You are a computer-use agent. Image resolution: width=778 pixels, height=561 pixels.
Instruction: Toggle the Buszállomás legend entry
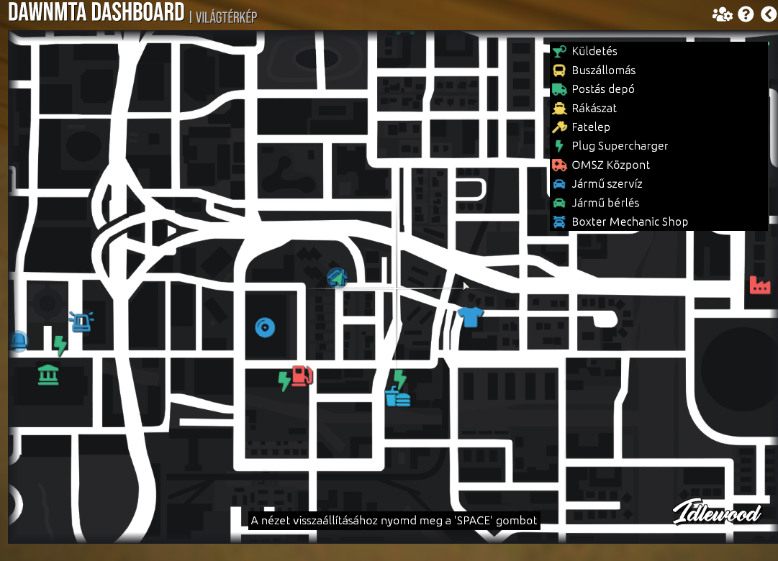coord(605,70)
